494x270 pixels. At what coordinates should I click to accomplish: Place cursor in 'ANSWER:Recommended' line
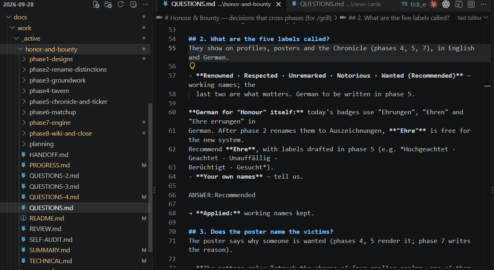[222, 195]
